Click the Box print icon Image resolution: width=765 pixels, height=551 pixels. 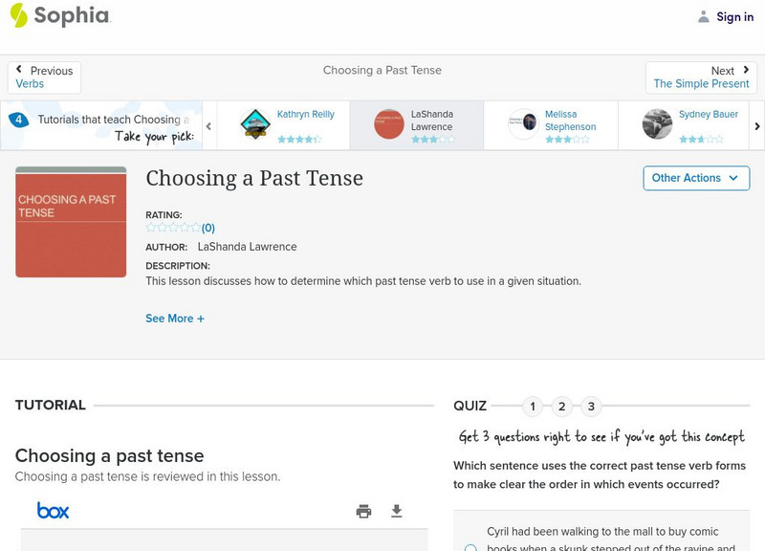363,511
